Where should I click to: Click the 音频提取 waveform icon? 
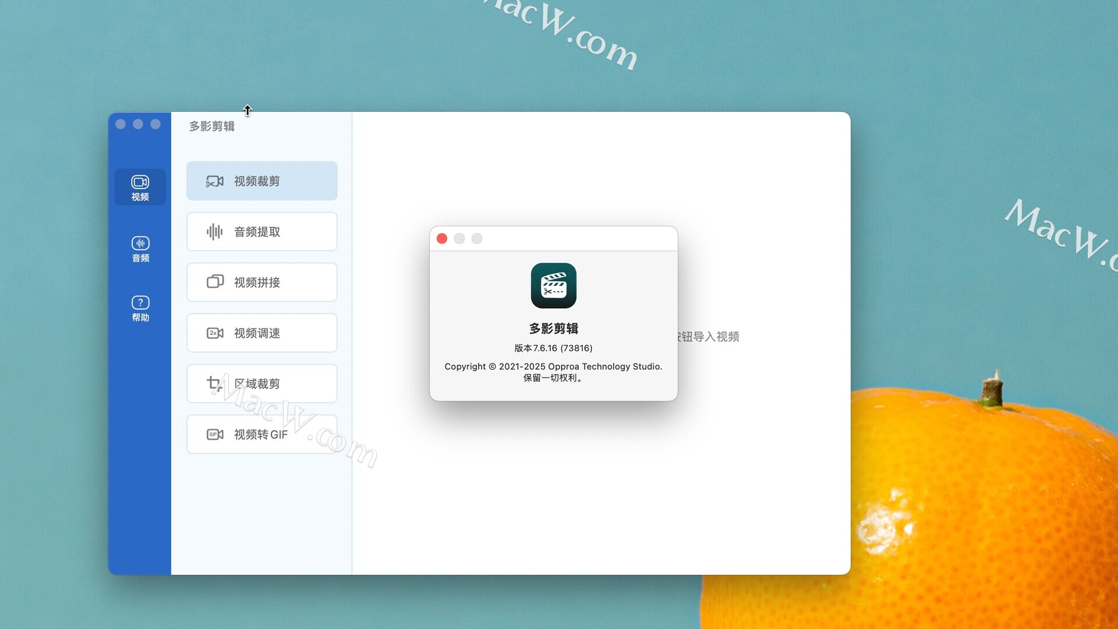(x=214, y=232)
